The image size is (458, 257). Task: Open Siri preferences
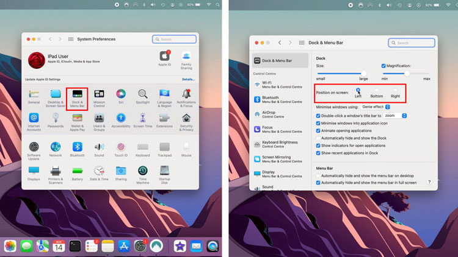(121, 94)
